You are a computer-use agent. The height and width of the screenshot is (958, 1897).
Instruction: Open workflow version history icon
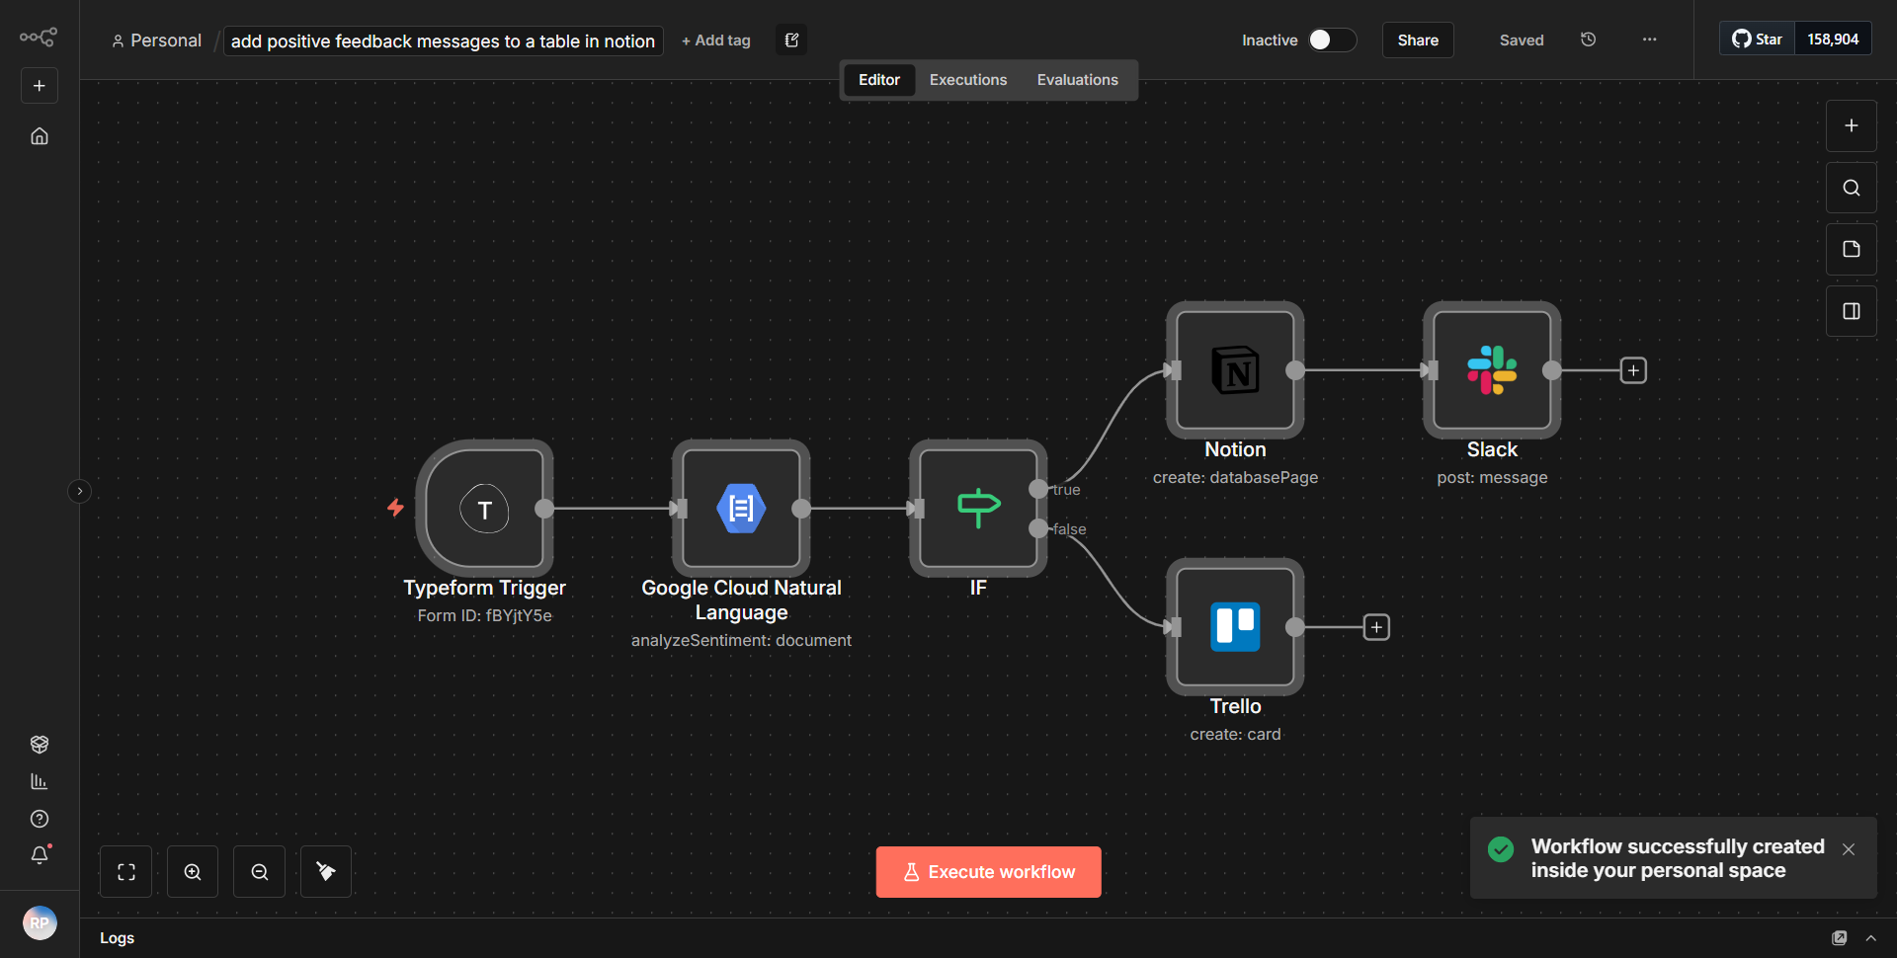(x=1589, y=40)
